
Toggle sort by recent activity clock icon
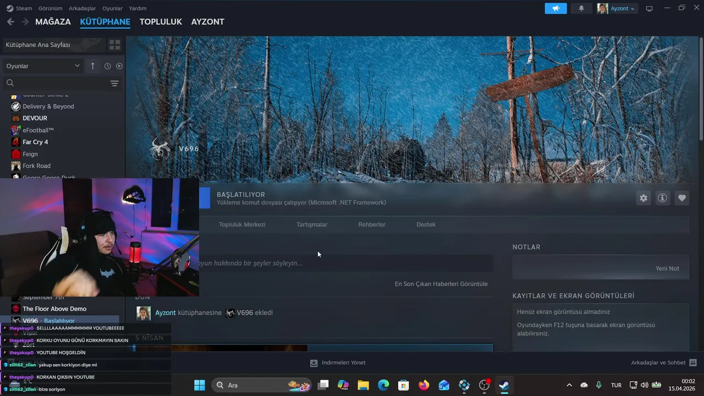coord(107,66)
